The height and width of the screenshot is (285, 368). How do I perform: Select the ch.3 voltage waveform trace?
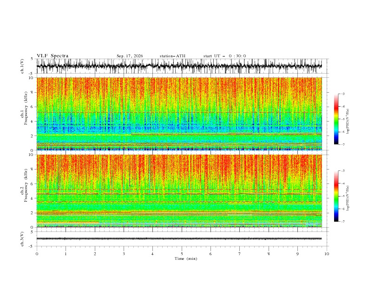179,239
